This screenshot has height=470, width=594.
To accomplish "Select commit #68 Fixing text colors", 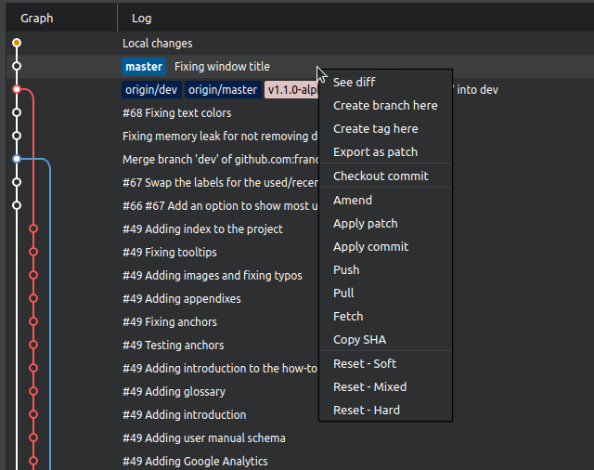I will pyautogui.click(x=177, y=113).
